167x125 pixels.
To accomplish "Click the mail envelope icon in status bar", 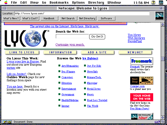I will 157,122.
